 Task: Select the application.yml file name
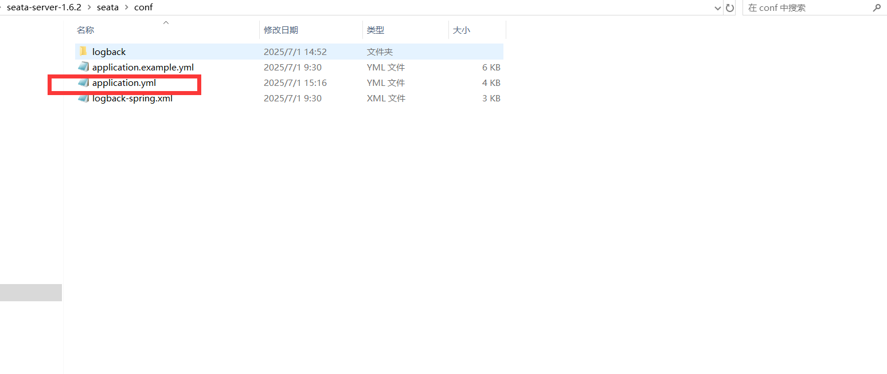click(124, 83)
